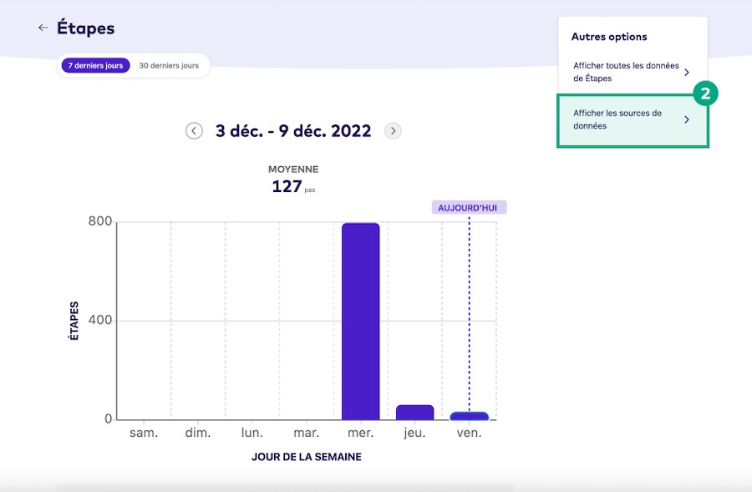Click the tall mer. bar in chart

(x=360, y=322)
